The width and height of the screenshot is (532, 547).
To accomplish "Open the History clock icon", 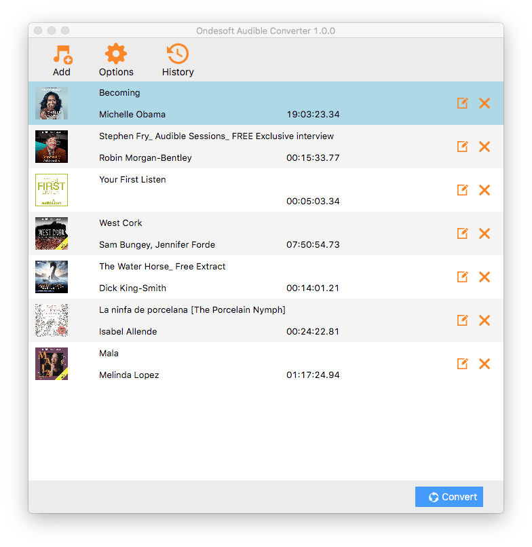I will [x=178, y=54].
